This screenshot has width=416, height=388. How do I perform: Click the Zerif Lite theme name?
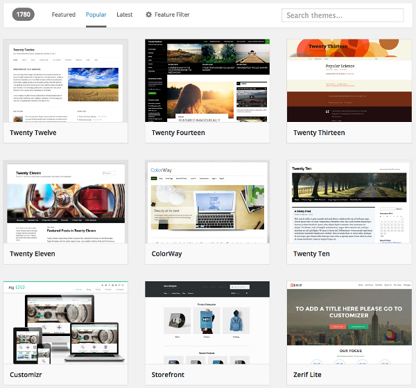pos(307,375)
